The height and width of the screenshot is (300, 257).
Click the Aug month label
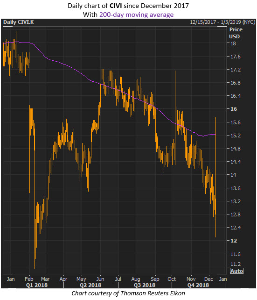tap(136, 279)
